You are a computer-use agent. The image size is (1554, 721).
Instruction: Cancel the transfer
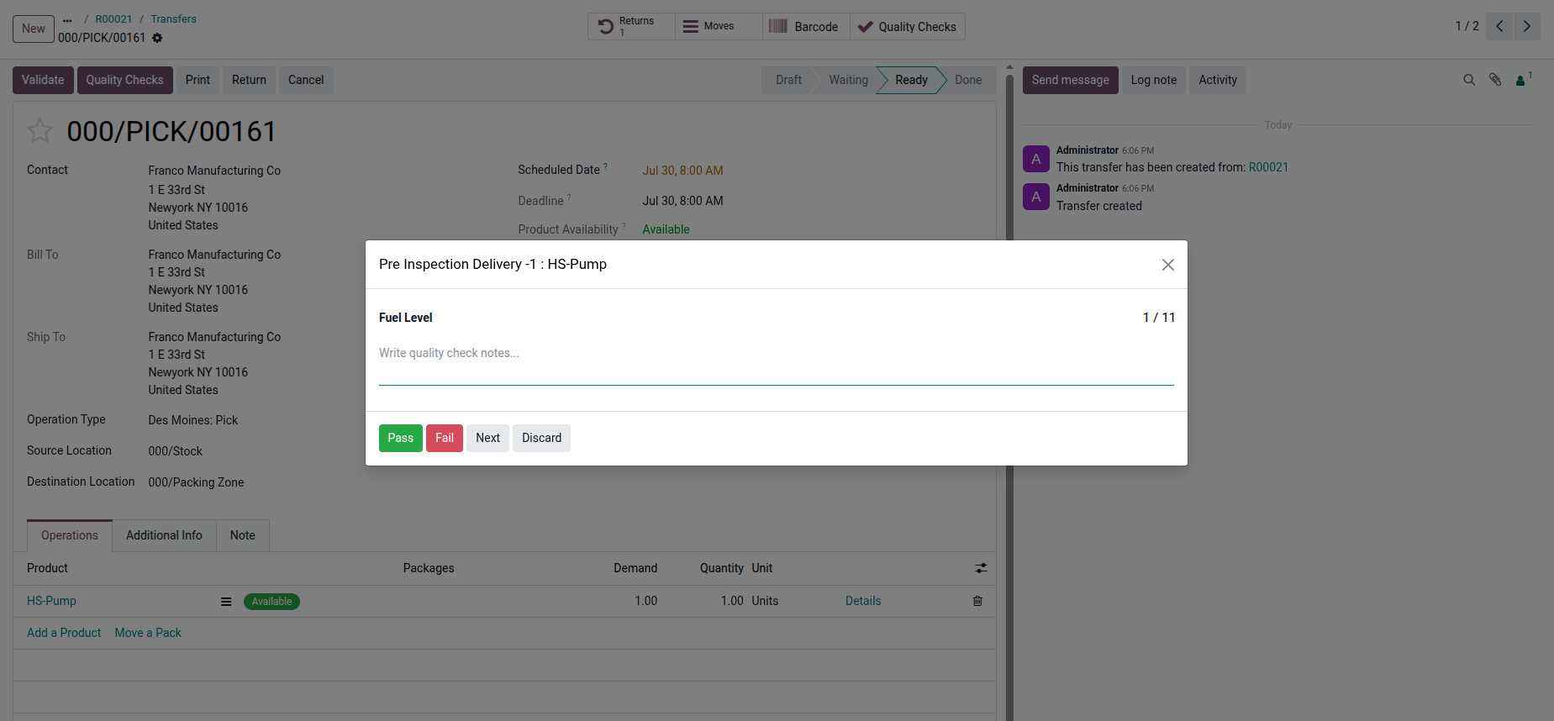(306, 80)
